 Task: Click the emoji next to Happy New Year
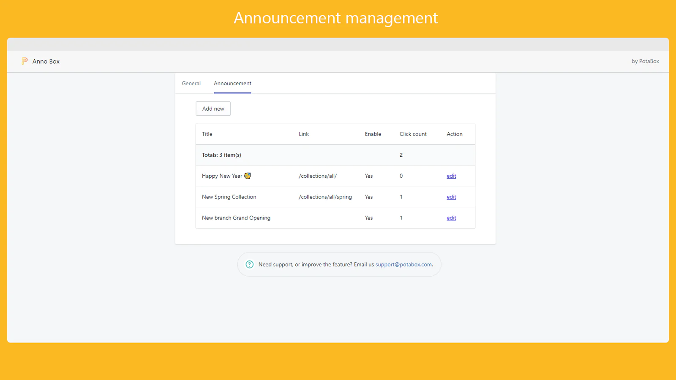pos(248,176)
